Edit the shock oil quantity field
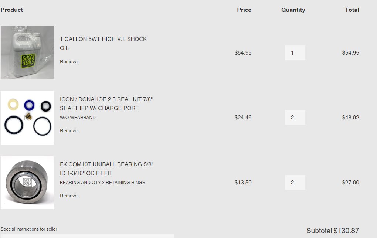Viewport: 377px width, 238px height. pos(295,52)
